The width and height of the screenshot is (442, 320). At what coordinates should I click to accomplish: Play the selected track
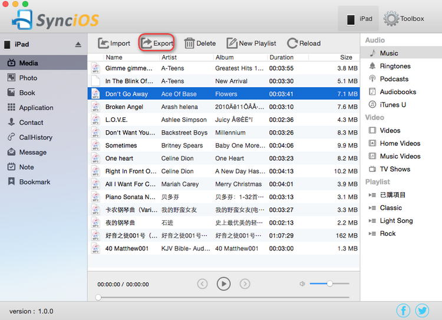[x=223, y=283]
